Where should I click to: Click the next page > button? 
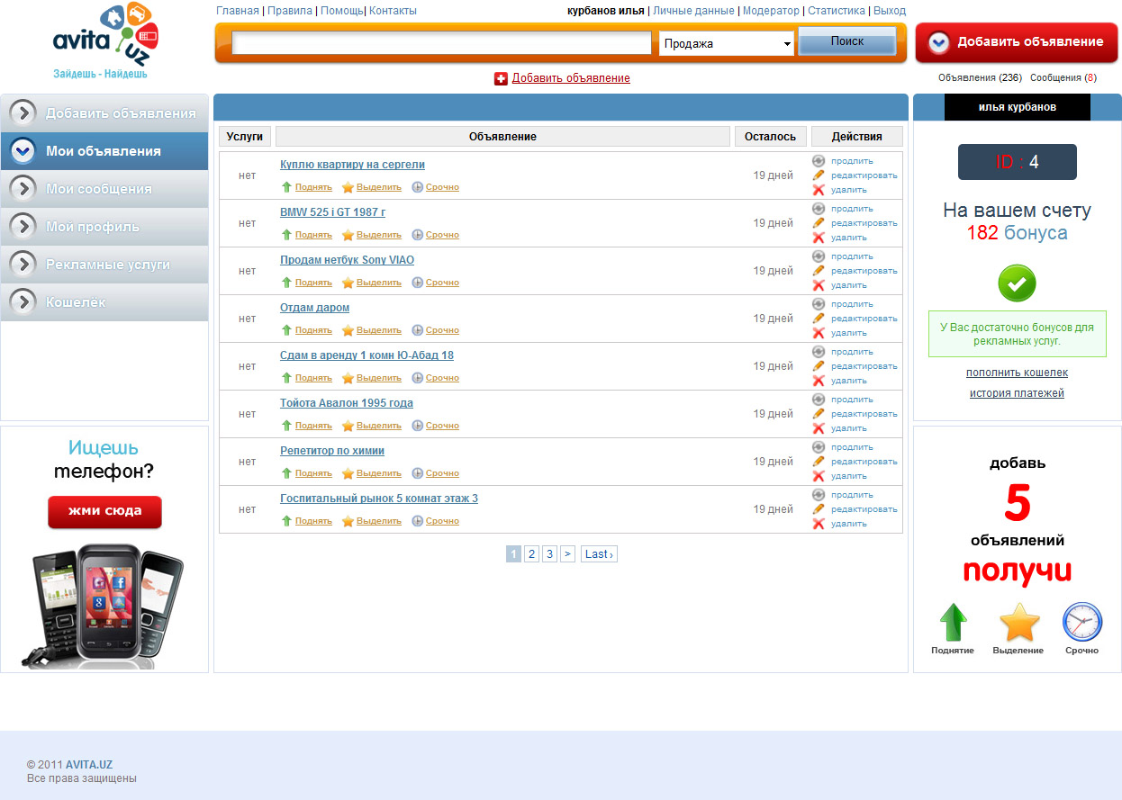567,554
